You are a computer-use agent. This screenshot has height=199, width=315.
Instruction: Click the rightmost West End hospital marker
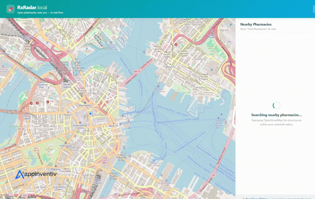coord(48,102)
